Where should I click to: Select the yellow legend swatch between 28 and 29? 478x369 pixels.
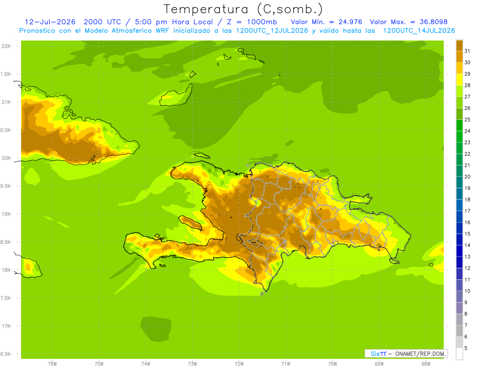tap(459, 80)
